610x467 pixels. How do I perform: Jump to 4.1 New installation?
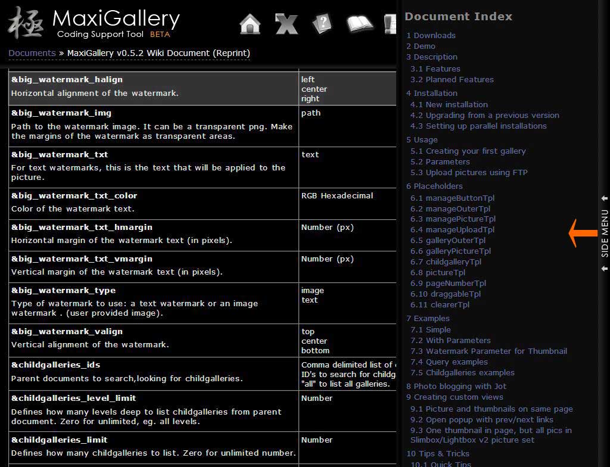pos(449,105)
